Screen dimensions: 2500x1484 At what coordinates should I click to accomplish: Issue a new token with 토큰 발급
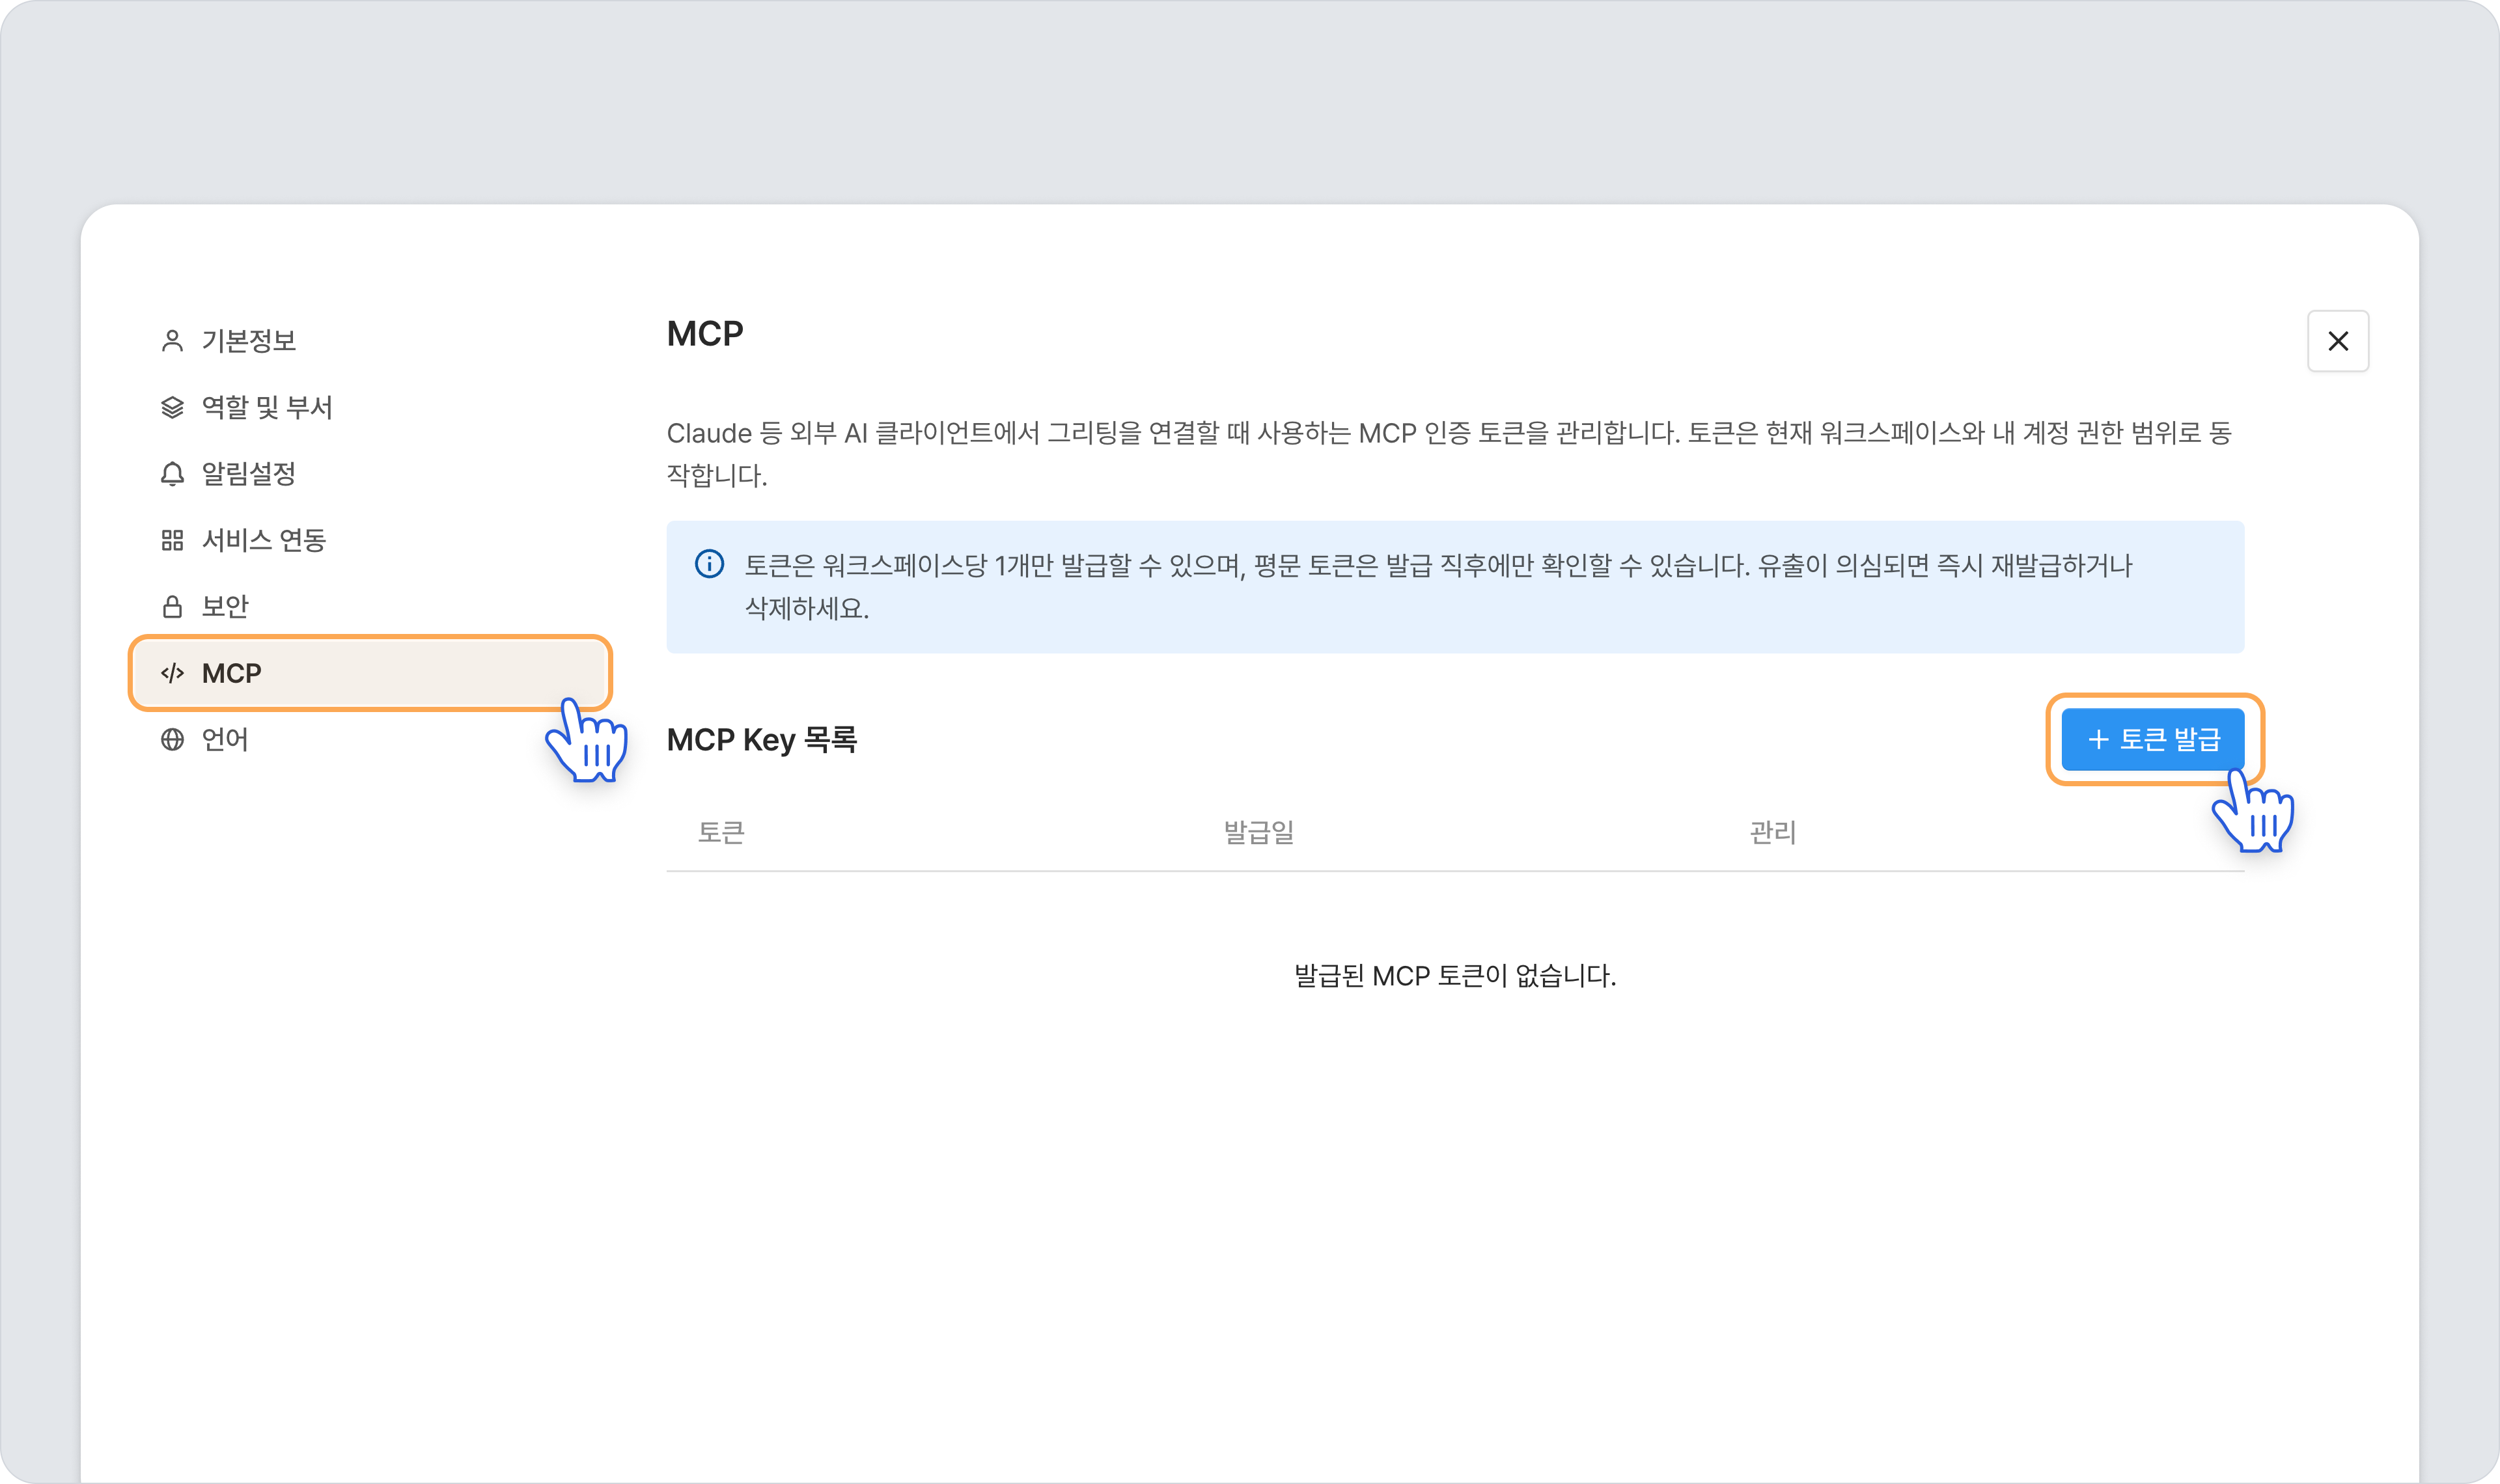[x=2153, y=740]
